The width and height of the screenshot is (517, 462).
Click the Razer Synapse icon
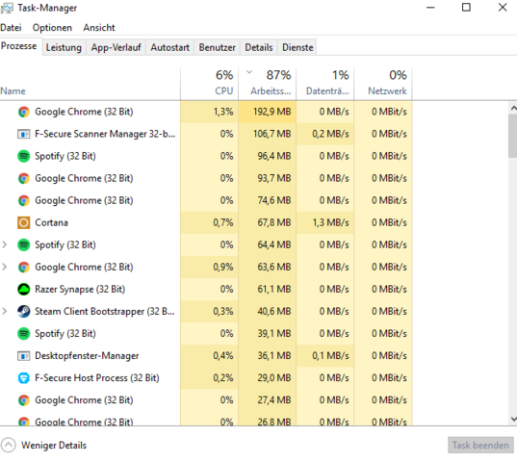point(23,290)
